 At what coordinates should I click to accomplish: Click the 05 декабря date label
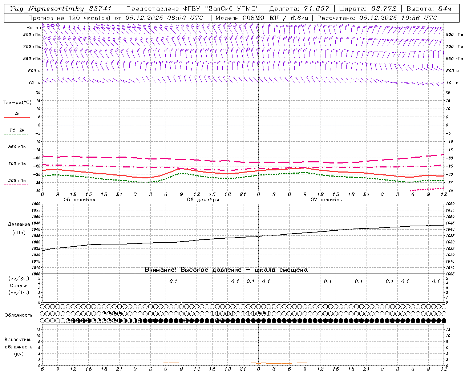[x=79, y=200]
